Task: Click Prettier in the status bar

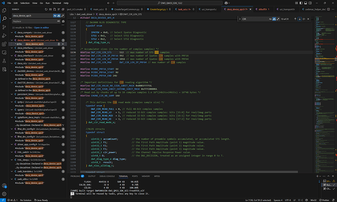Action: (x=325, y=200)
